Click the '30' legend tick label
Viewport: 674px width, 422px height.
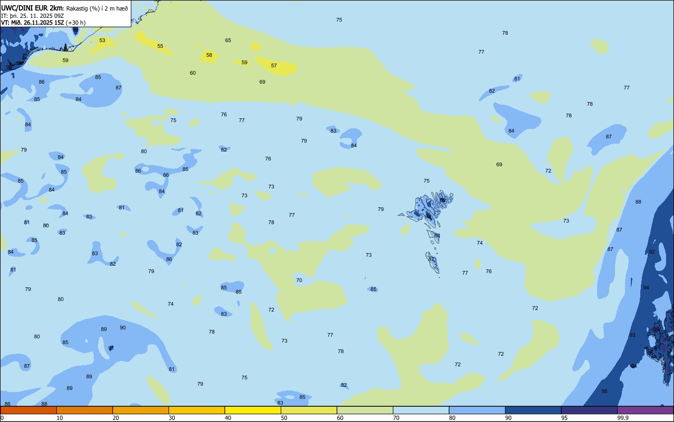click(x=172, y=418)
